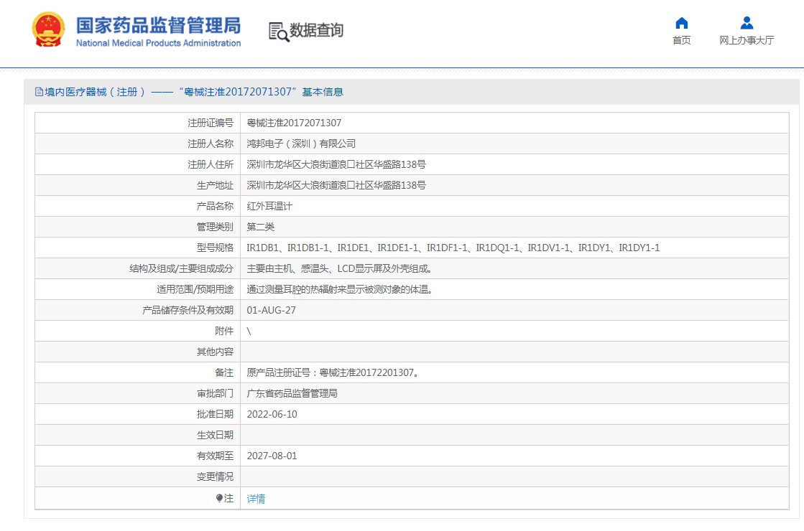The height and width of the screenshot is (531, 804).
Task: Select the page heading 境内医疗器械（注册）基本信息
Action: [x=194, y=92]
